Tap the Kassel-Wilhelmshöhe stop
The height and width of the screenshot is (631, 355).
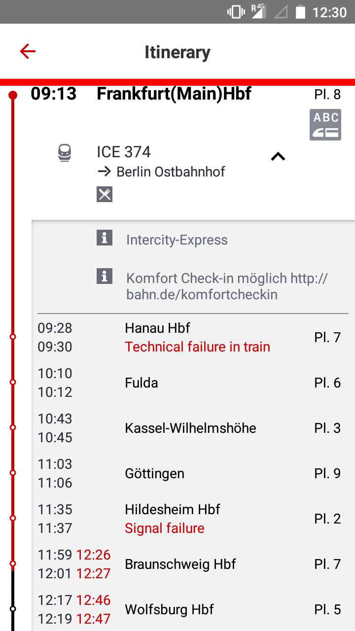click(190, 428)
